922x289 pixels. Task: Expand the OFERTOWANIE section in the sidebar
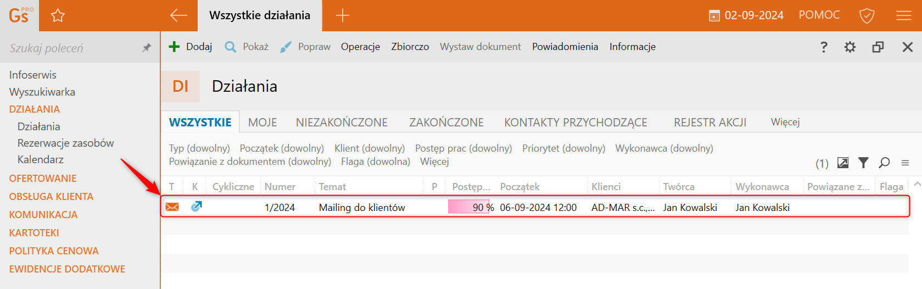click(43, 178)
